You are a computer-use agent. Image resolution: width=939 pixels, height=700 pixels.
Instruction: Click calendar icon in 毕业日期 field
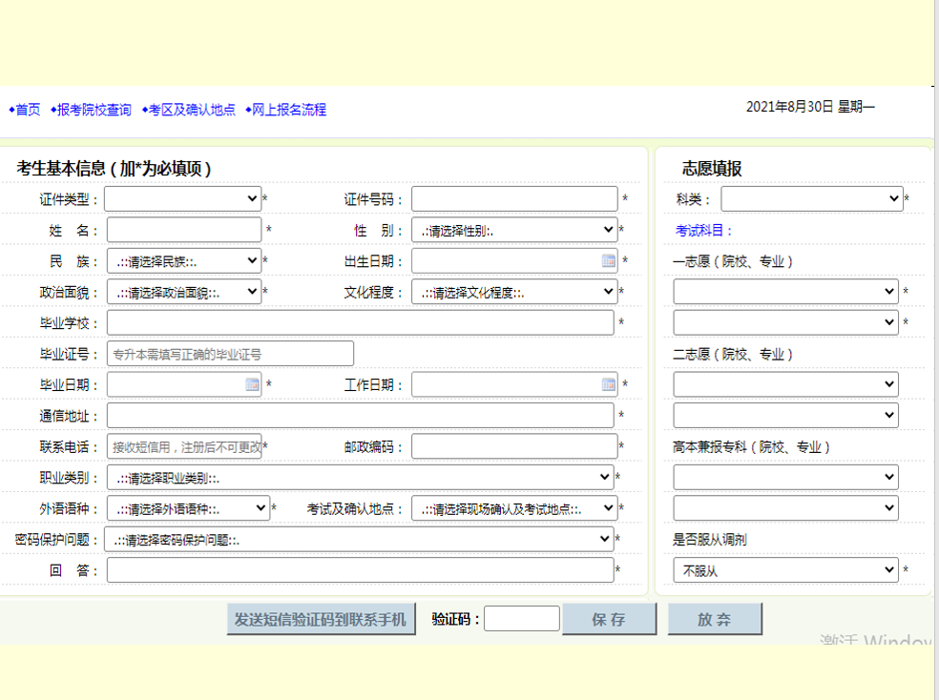tap(253, 384)
